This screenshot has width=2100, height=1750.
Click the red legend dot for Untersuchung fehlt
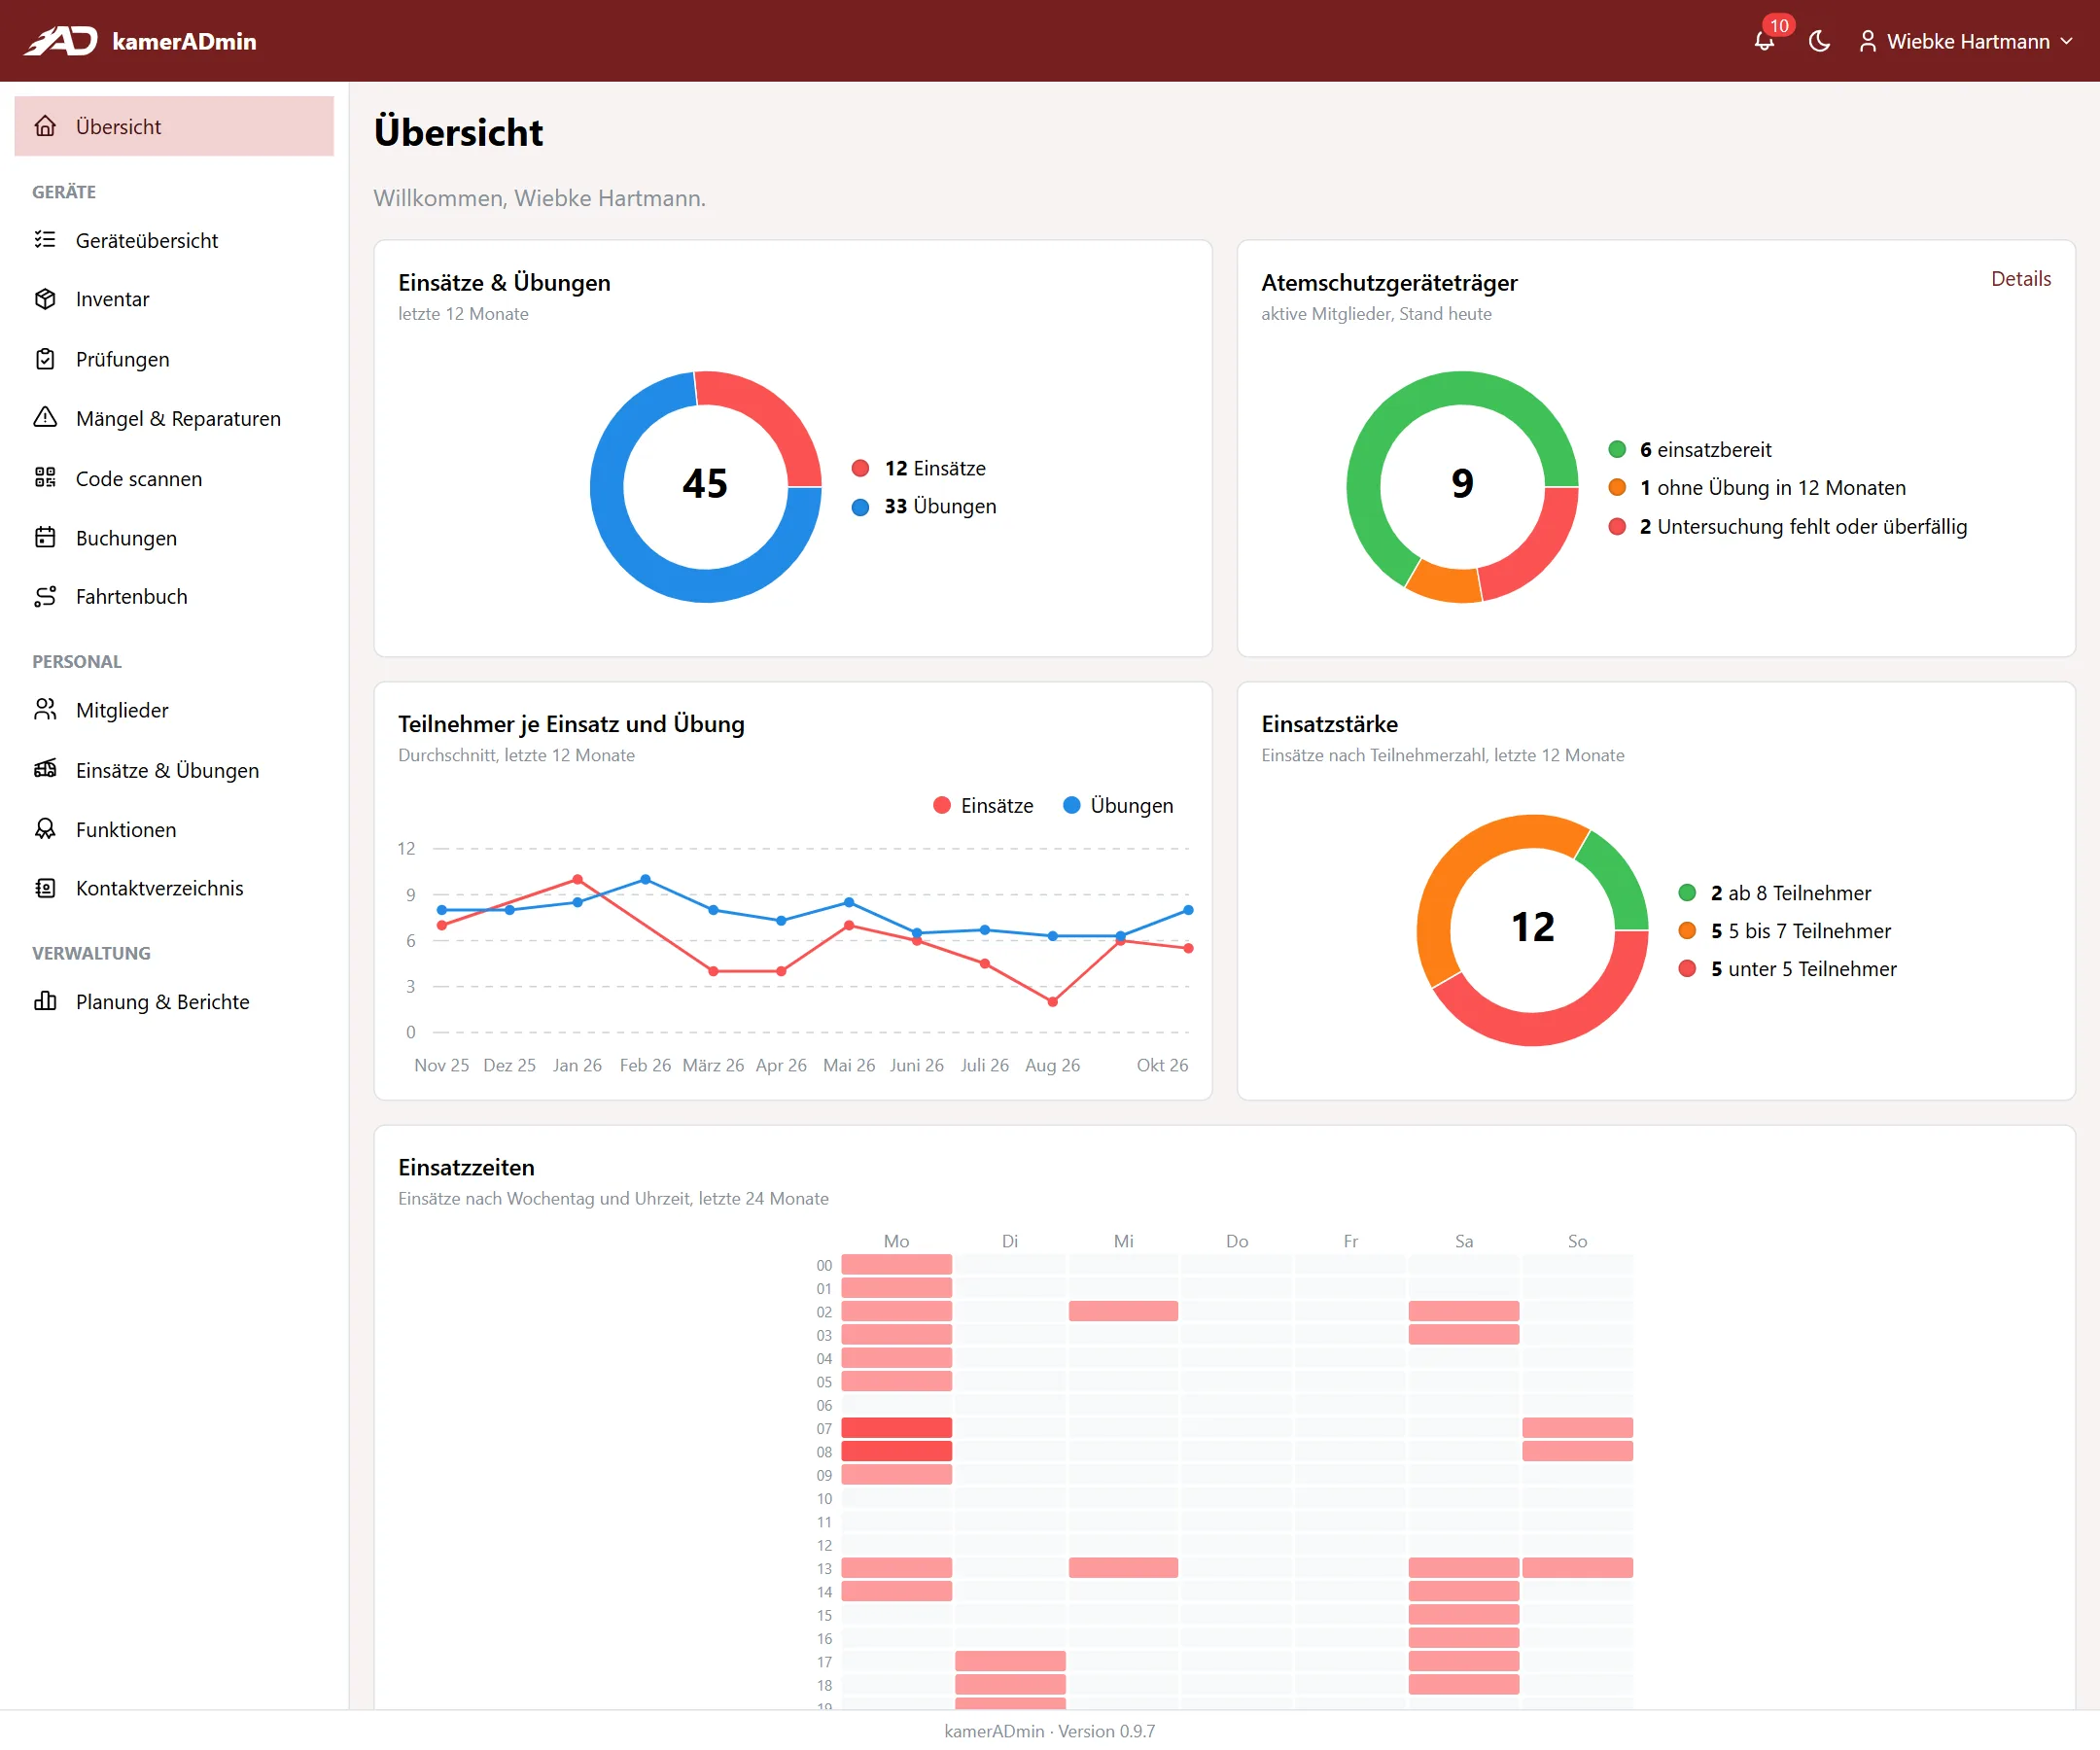pos(1617,526)
